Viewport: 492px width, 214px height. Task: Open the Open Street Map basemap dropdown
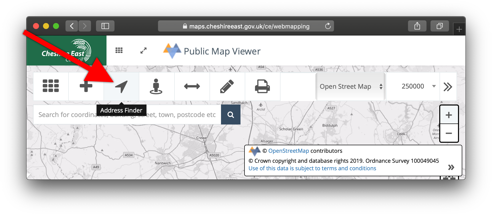click(350, 86)
